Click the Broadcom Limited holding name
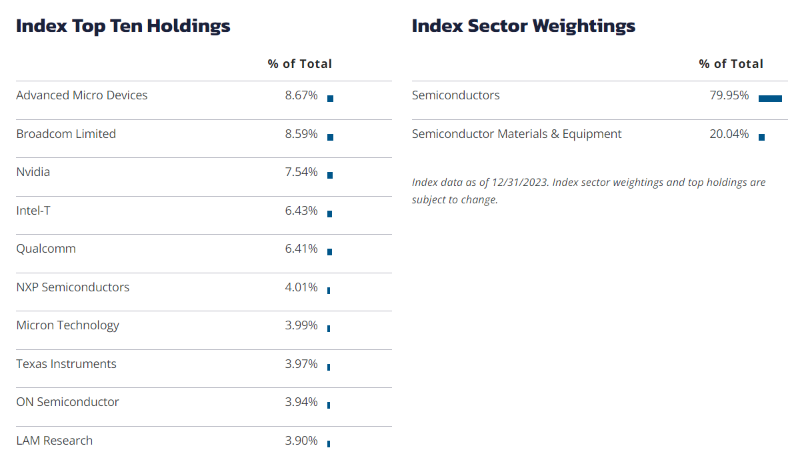The height and width of the screenshot is (472, 812). coord(66,134)
